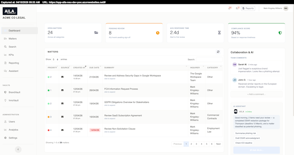
Task: Go to page 4 of matters
Action: 201,144
